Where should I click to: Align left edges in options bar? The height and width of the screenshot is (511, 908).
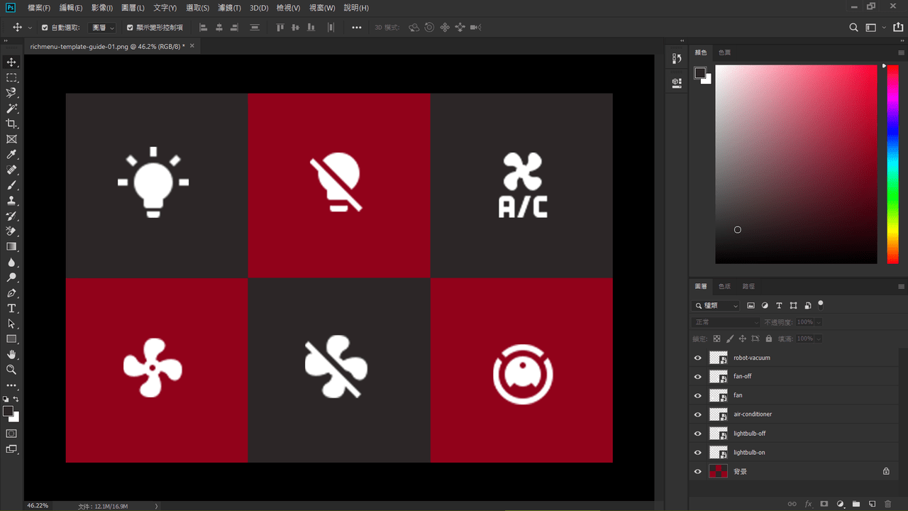click(x=204, y=28)
